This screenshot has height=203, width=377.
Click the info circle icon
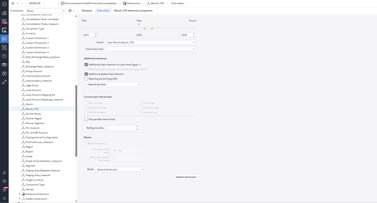pyautogui.click(x=4, y=181)
